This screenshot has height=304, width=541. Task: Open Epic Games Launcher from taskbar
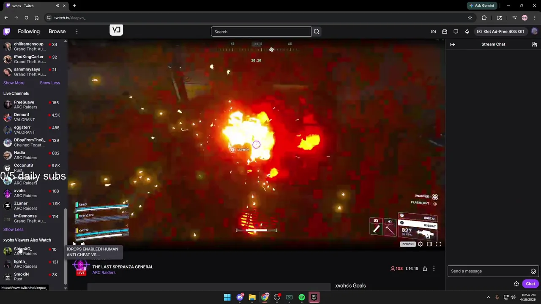[x=314, y=297]
